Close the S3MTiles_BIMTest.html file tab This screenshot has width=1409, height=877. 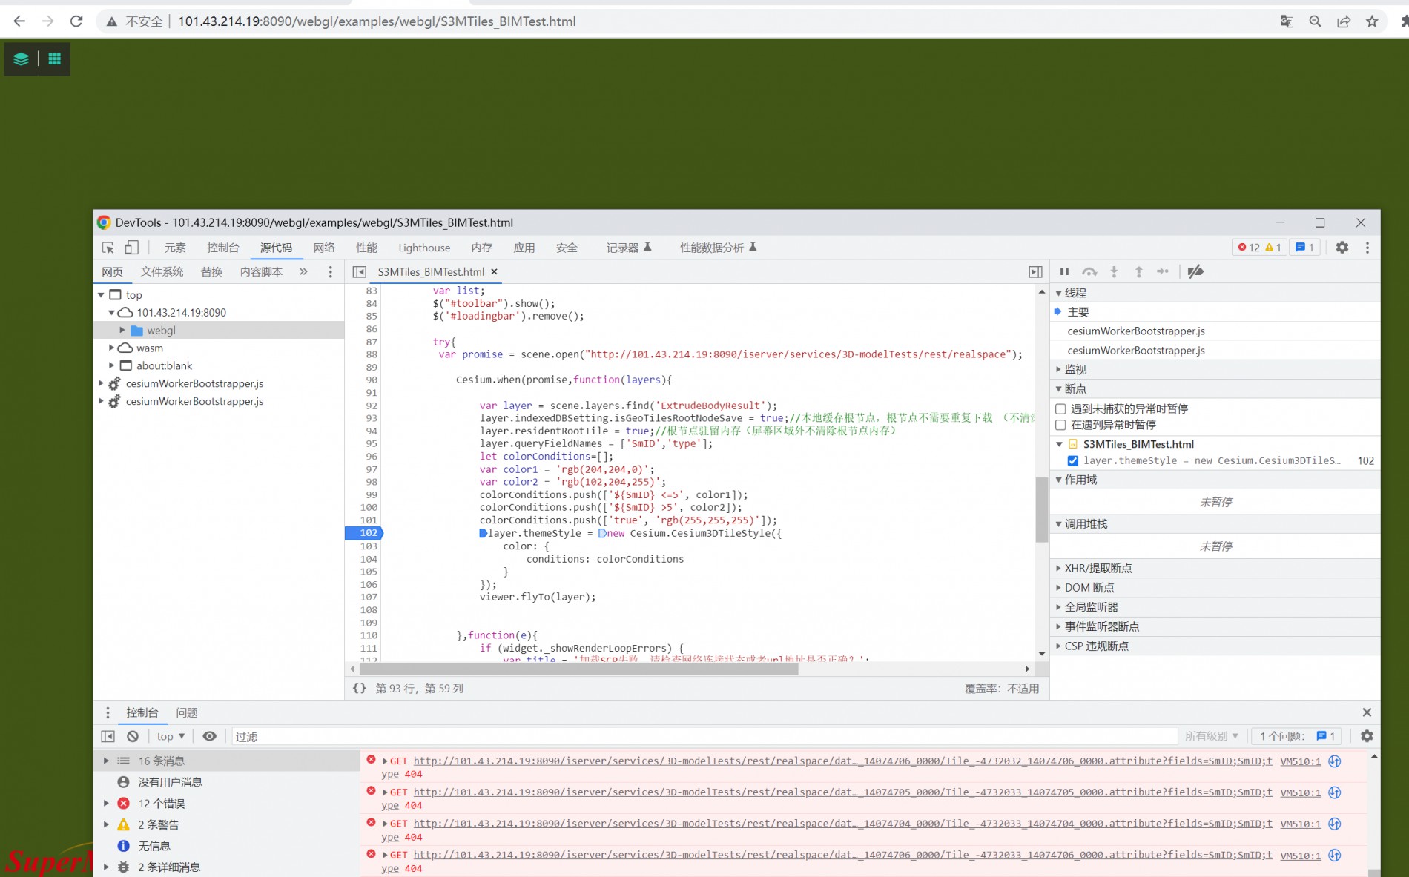click(x=494, y=272)
